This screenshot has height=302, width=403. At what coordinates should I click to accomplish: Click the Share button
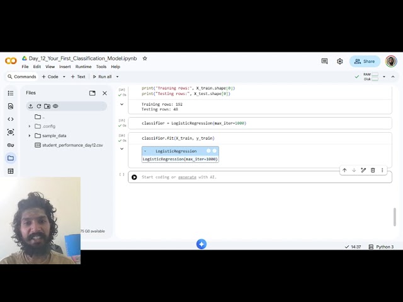(365, 62)
